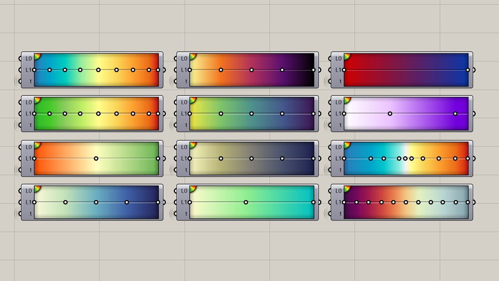
Task: Select middle grip of orange-cream-green gradient
Action: click(x=96, y=158)
